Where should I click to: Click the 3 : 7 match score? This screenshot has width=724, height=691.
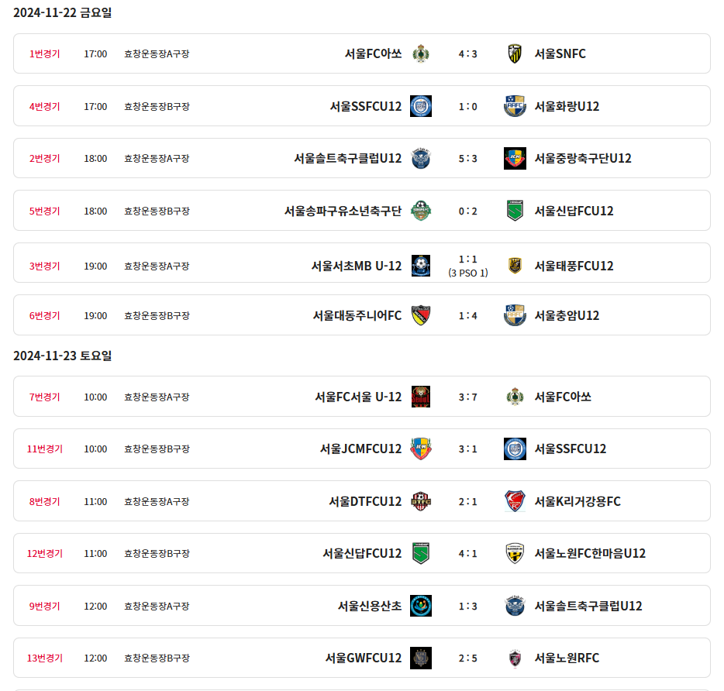(x=468, y=397)
